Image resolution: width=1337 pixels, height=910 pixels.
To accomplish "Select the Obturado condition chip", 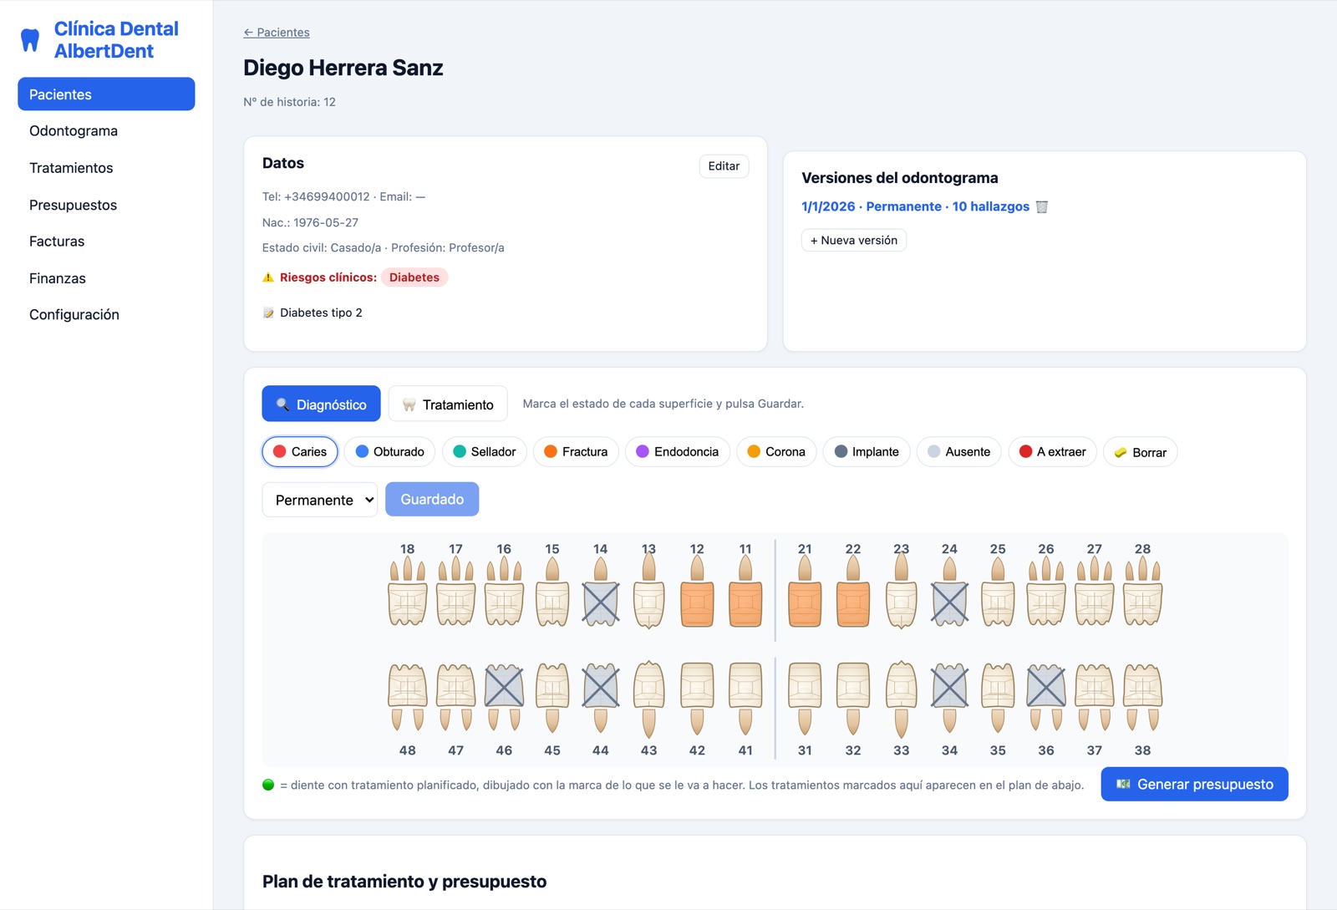I will 389,452.
